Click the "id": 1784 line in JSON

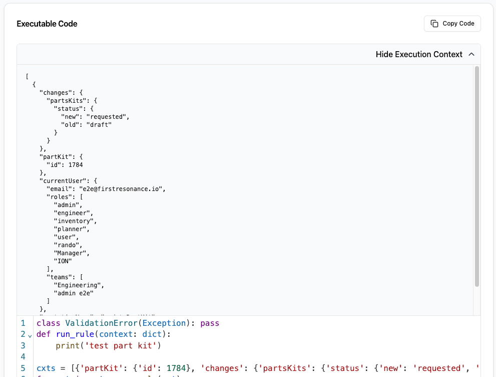coord(65,165)
